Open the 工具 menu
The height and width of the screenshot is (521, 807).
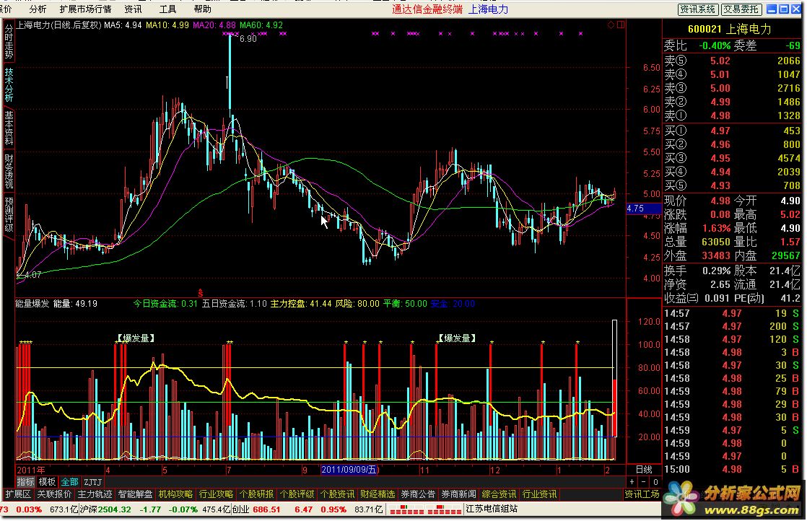tap(167, 9)
